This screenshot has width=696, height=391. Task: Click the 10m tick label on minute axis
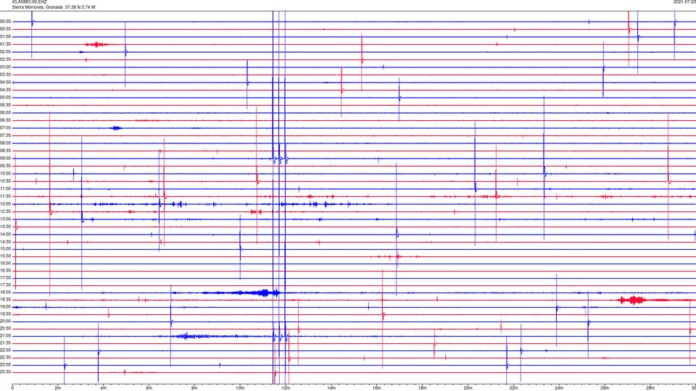pos(240,388)
